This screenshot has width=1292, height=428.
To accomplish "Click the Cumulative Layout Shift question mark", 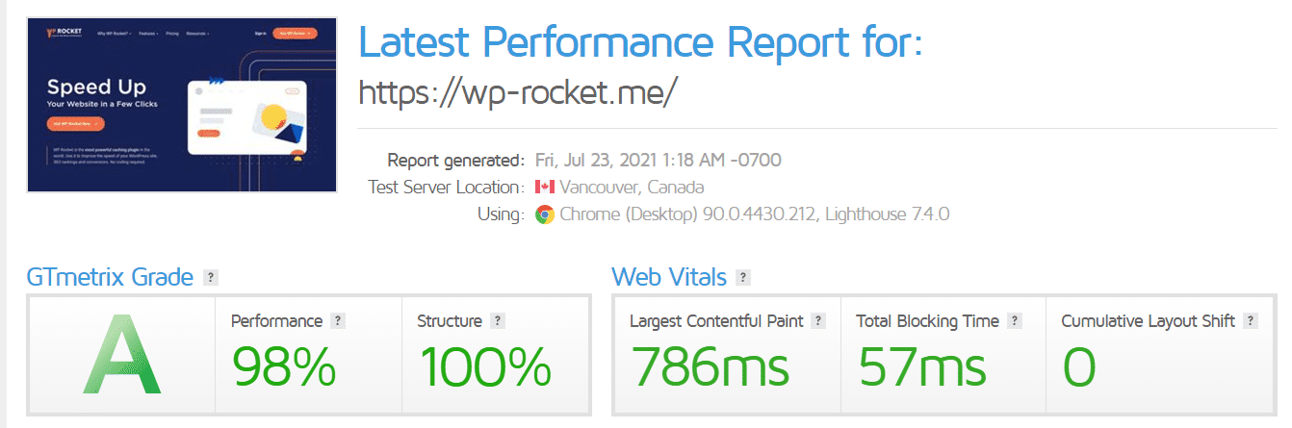I will coord(1251,321).
